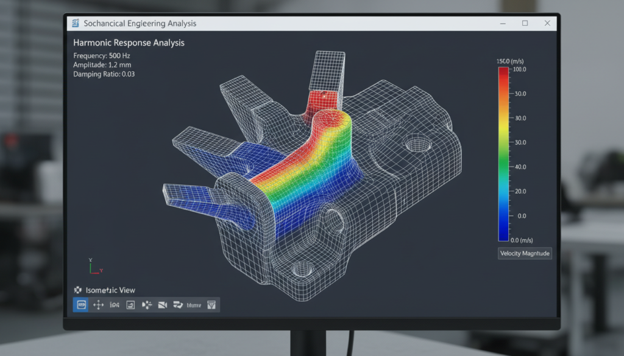
Task: Click the camera icon in the toolbar
Action: (162, 305)
